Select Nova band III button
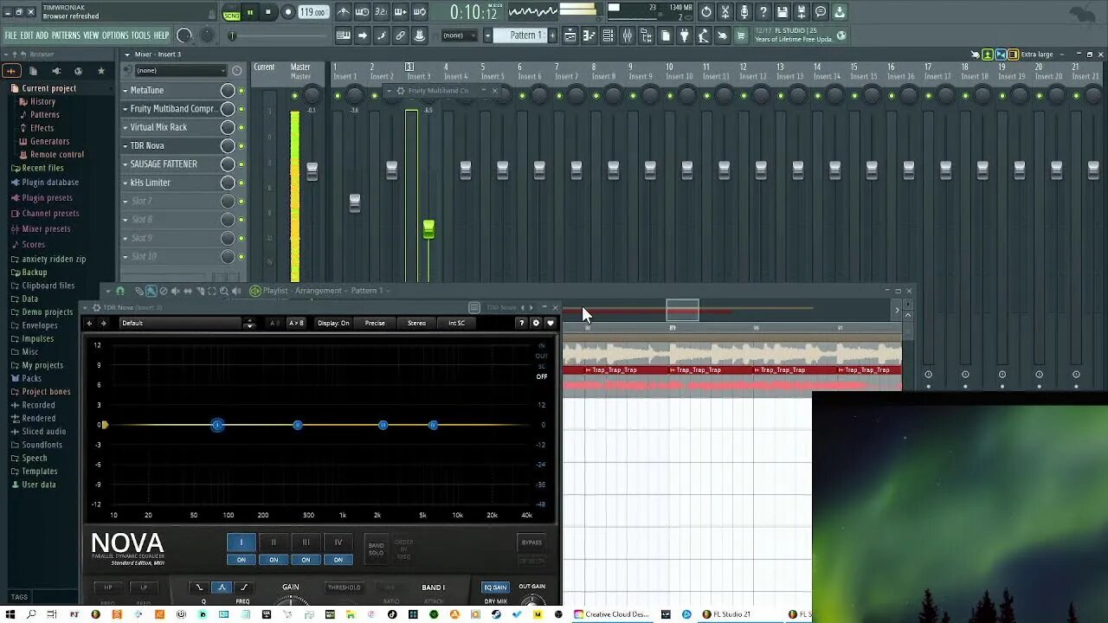This screenshot has width=1108, height=623. (306, 543)
